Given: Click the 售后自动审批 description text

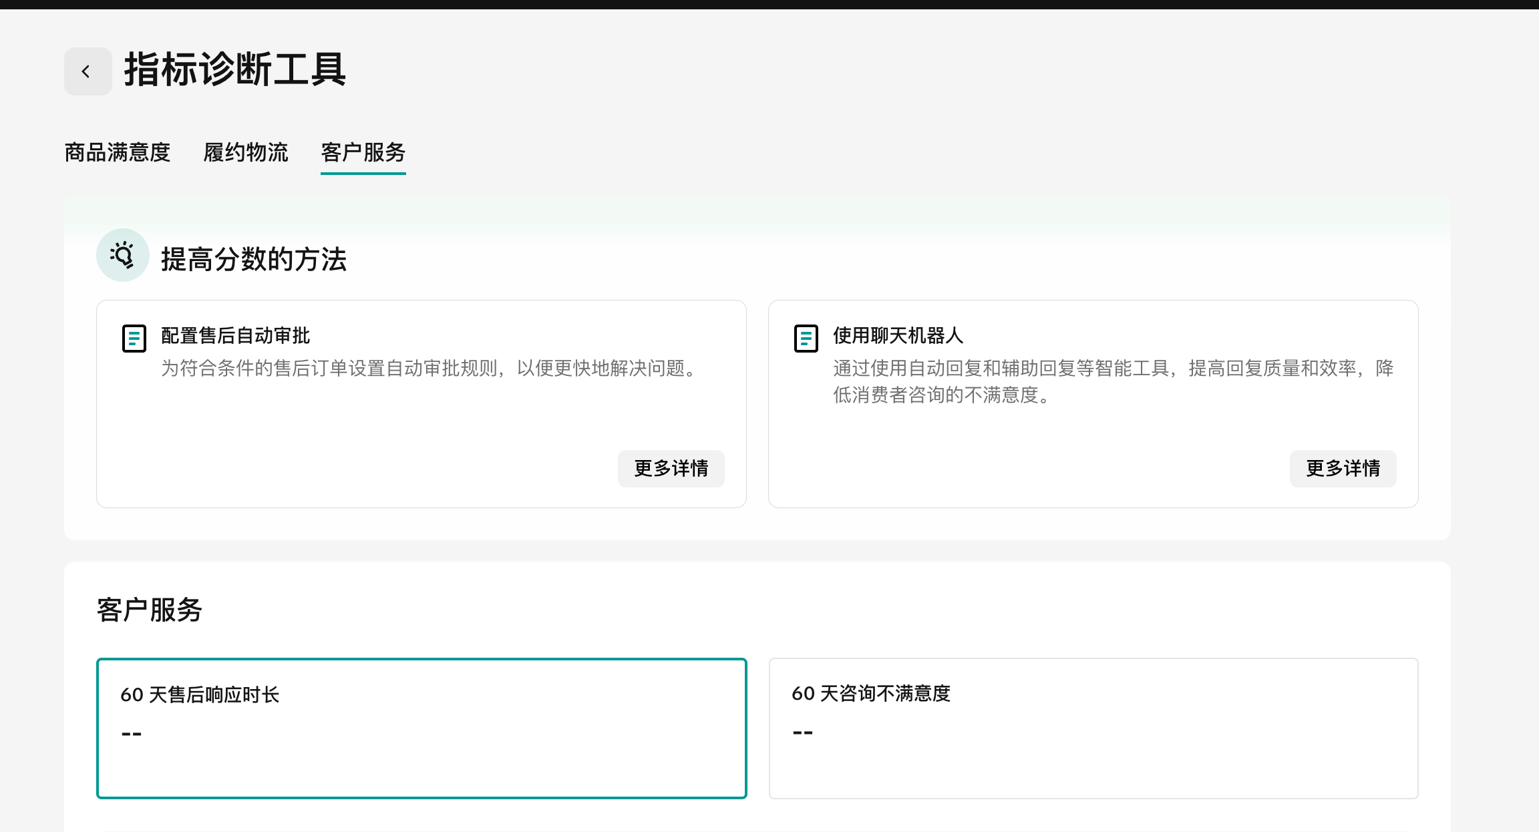Looking at the screenshot, I should (x=430, y=368).
